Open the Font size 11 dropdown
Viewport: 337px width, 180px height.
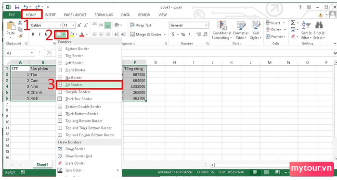coord(74,25)
